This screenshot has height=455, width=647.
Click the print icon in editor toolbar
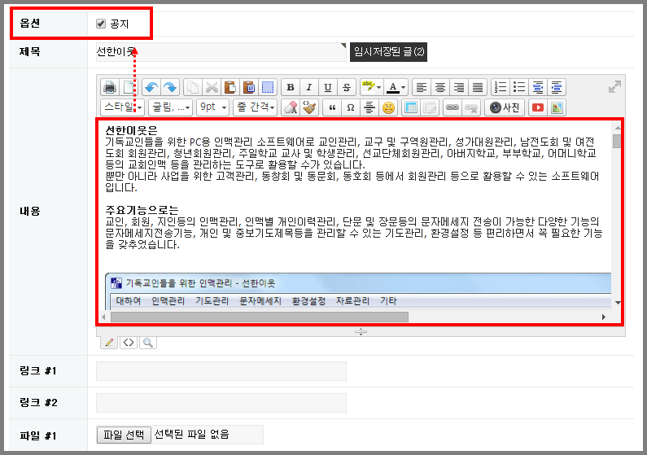109,88
